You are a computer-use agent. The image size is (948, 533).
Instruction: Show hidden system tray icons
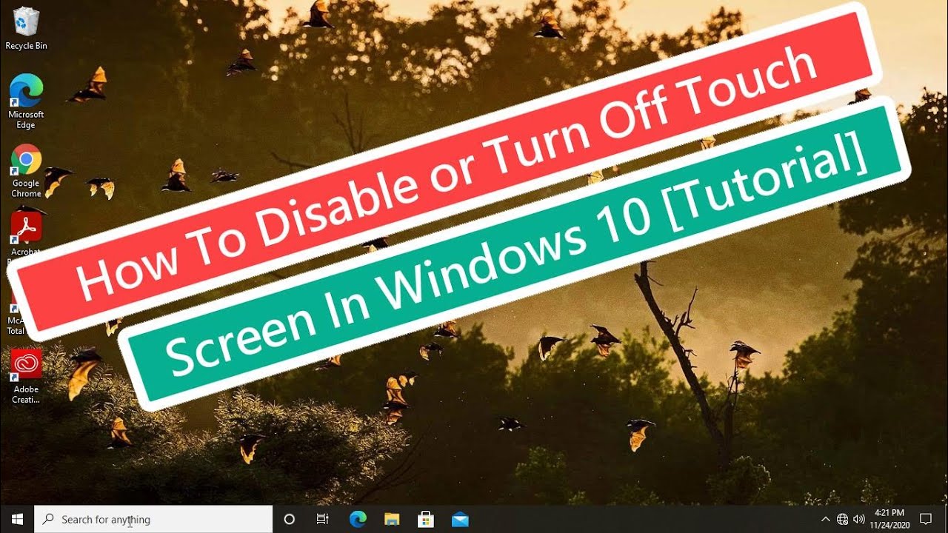coord(826,519)
